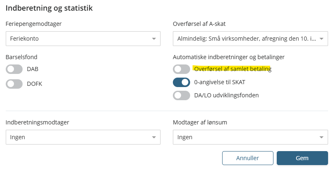333x170 pixels.
Task: Save changes with the Gem button
Action: 302,158
